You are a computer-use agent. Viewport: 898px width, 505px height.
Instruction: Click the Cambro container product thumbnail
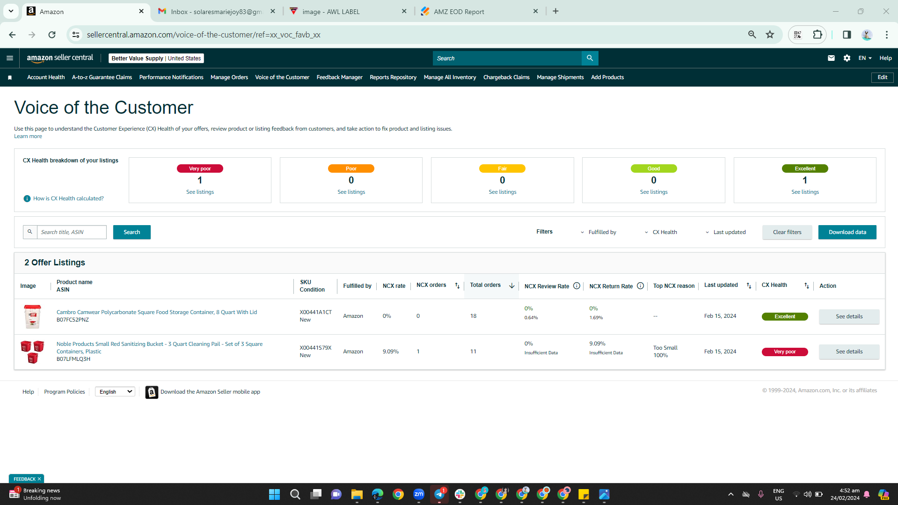tap(32, 316)
